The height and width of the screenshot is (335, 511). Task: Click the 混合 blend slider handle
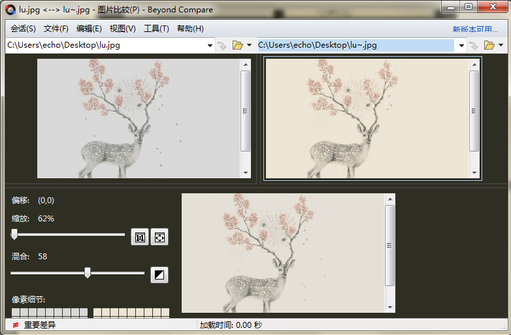tap(88, 273)
